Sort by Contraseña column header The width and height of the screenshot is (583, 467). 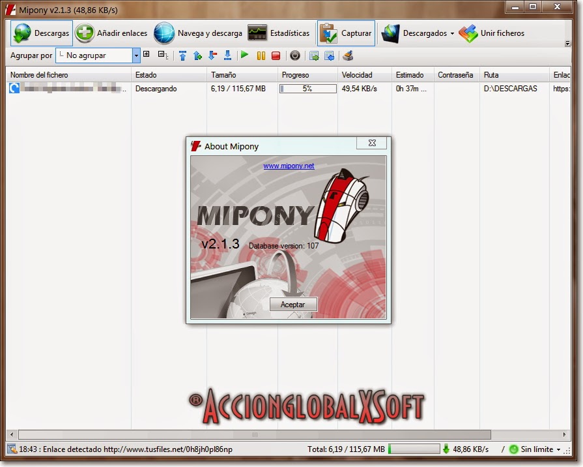(x=457, y=75)
